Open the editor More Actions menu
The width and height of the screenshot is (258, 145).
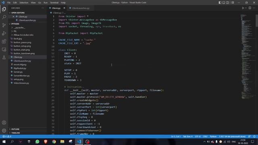click(x=254, y=8)
